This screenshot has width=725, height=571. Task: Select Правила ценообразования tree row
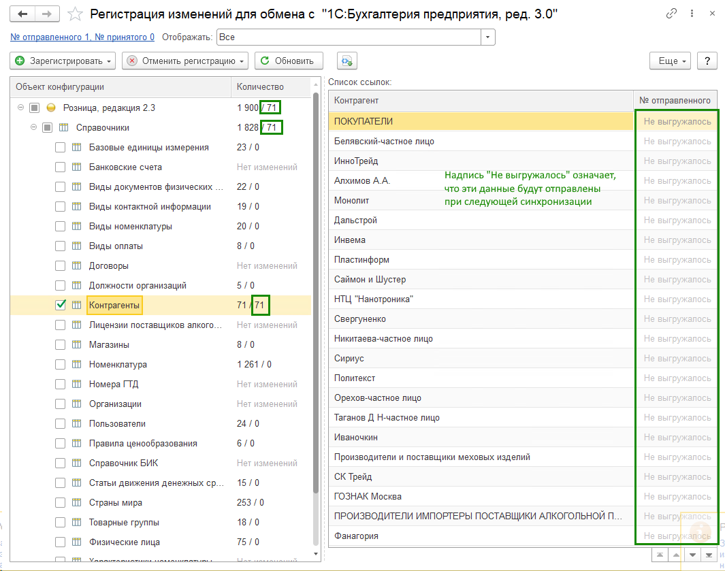161,443
